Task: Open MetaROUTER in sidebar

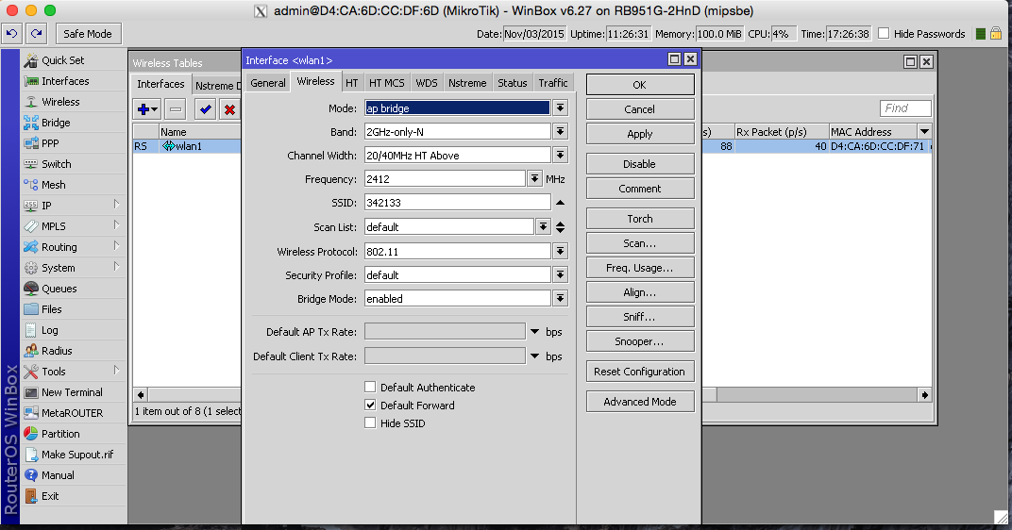Action: tap(74, 413)
